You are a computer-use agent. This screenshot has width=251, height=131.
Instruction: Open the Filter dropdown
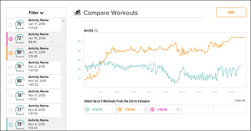36,13
